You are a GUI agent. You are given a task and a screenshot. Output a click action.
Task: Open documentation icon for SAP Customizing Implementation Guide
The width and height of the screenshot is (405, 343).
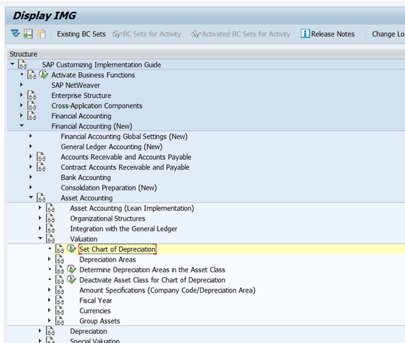pos(22,64)
